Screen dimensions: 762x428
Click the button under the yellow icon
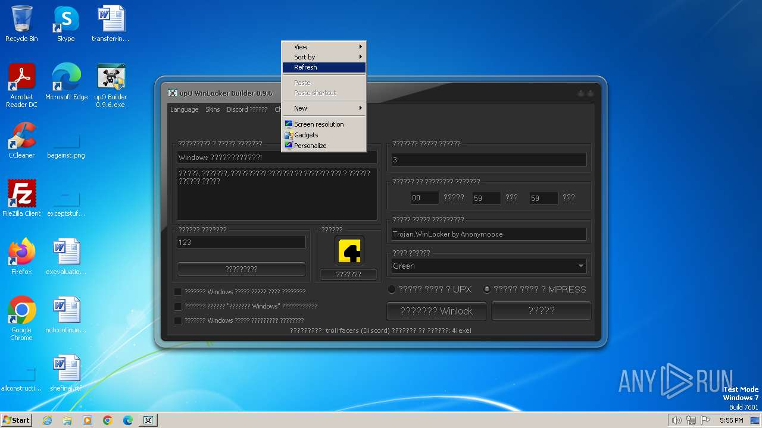coord(348,274)
